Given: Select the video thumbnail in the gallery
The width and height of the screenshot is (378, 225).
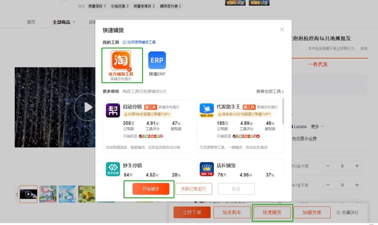Looking at the screenshot, I should coord(28,194).
